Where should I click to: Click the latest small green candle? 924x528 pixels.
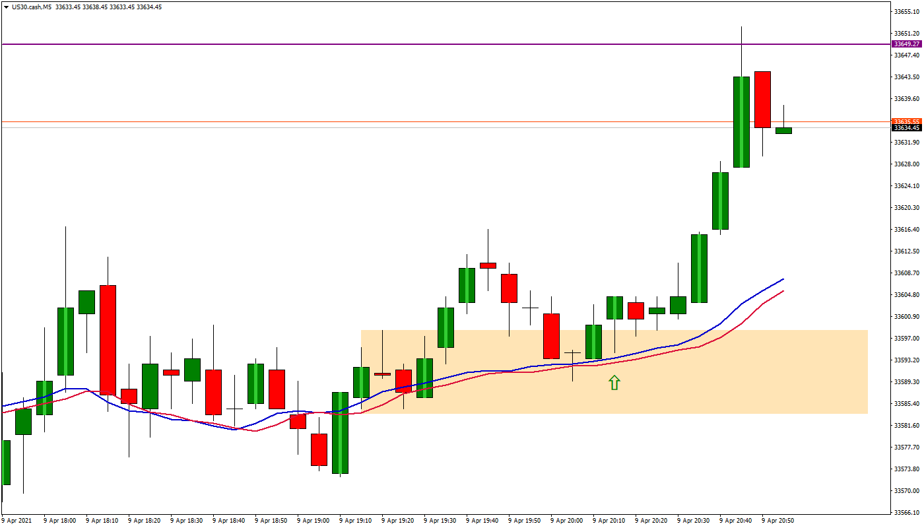point(783,131)
